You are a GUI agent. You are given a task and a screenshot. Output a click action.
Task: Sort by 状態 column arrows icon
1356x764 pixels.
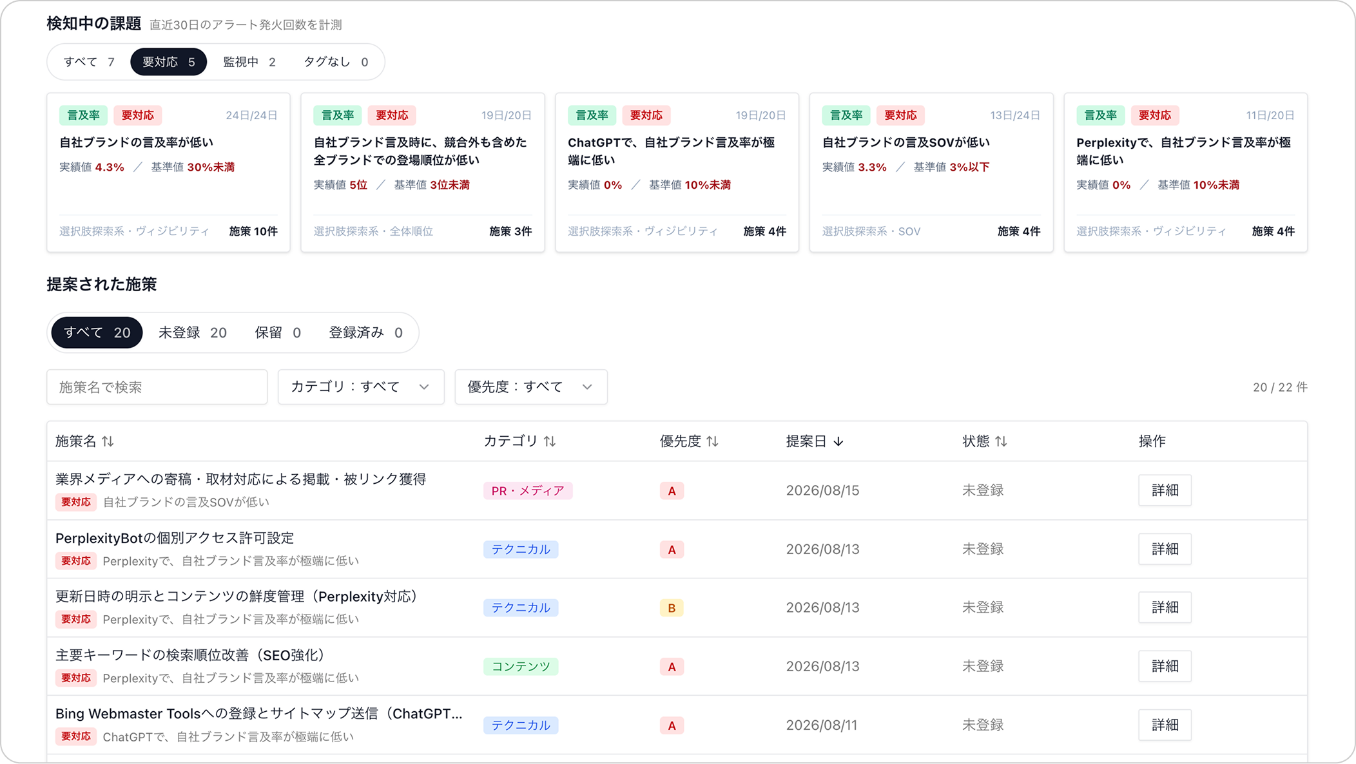[x=1001, y=441]
